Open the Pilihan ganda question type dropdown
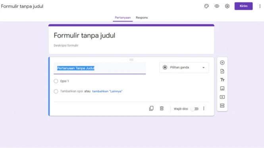 (x=184, y=67)
